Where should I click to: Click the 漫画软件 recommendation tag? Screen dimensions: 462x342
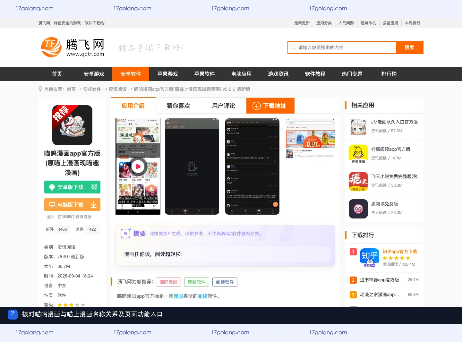[197, 282]
